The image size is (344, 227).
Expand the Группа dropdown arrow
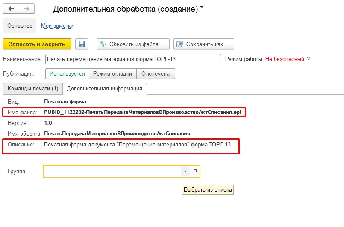185,172
